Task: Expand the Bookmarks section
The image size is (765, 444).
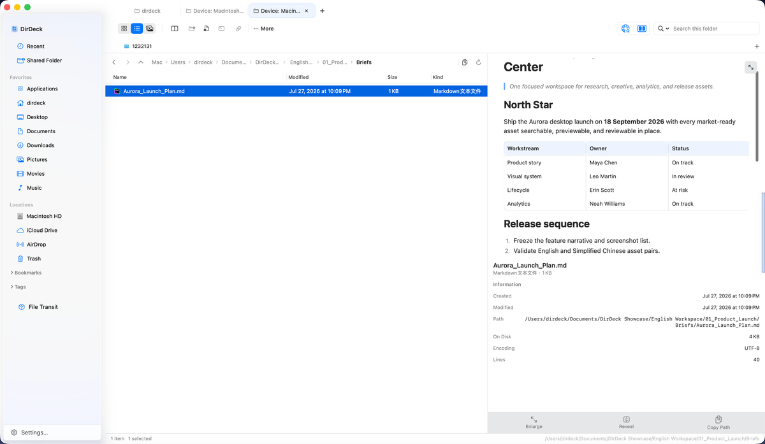Action: coord(26,273)
